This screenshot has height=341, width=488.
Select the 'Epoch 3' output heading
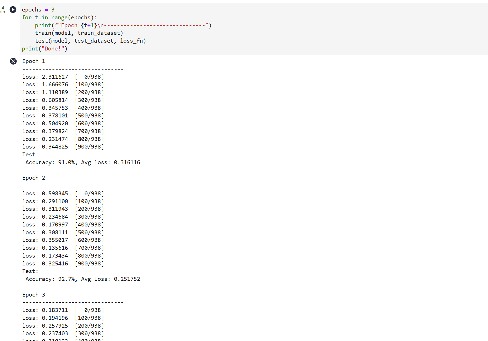(34, 295)
